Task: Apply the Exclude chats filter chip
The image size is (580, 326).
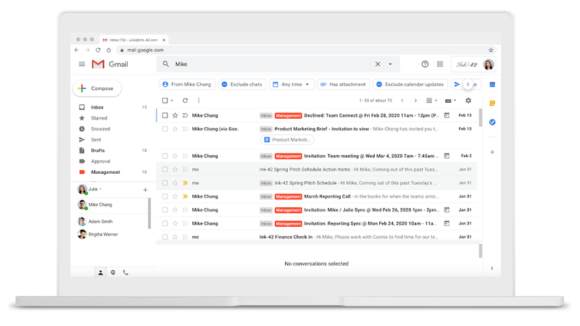Action: (x=242, y=84)
